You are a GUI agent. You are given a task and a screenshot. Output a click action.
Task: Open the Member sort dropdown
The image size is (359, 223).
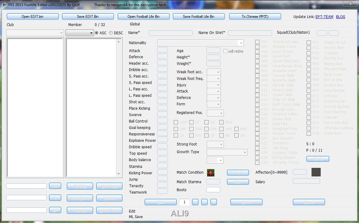pyautogui.click(x=80, y=33)
